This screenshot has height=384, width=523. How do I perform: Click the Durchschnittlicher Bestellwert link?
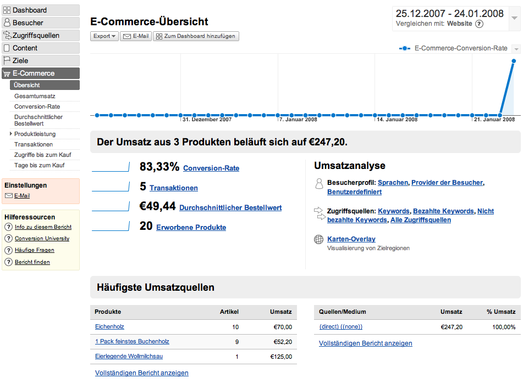point(230,208)
